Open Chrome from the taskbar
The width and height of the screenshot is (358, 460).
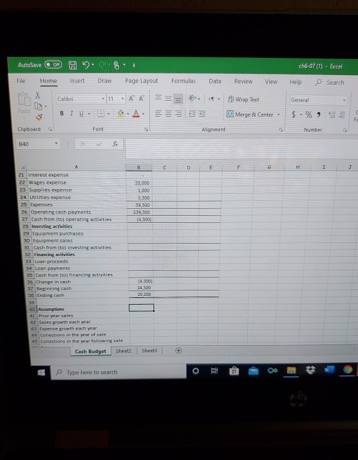pyautogui.click(x=348, y=369)
